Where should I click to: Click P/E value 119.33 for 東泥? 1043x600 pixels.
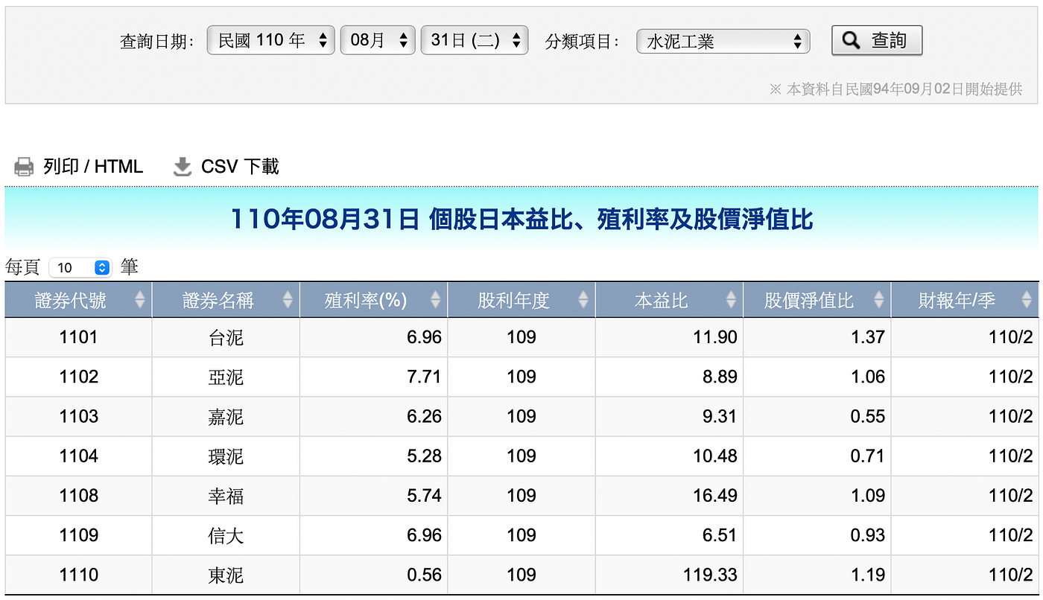[x=711, y=574]
